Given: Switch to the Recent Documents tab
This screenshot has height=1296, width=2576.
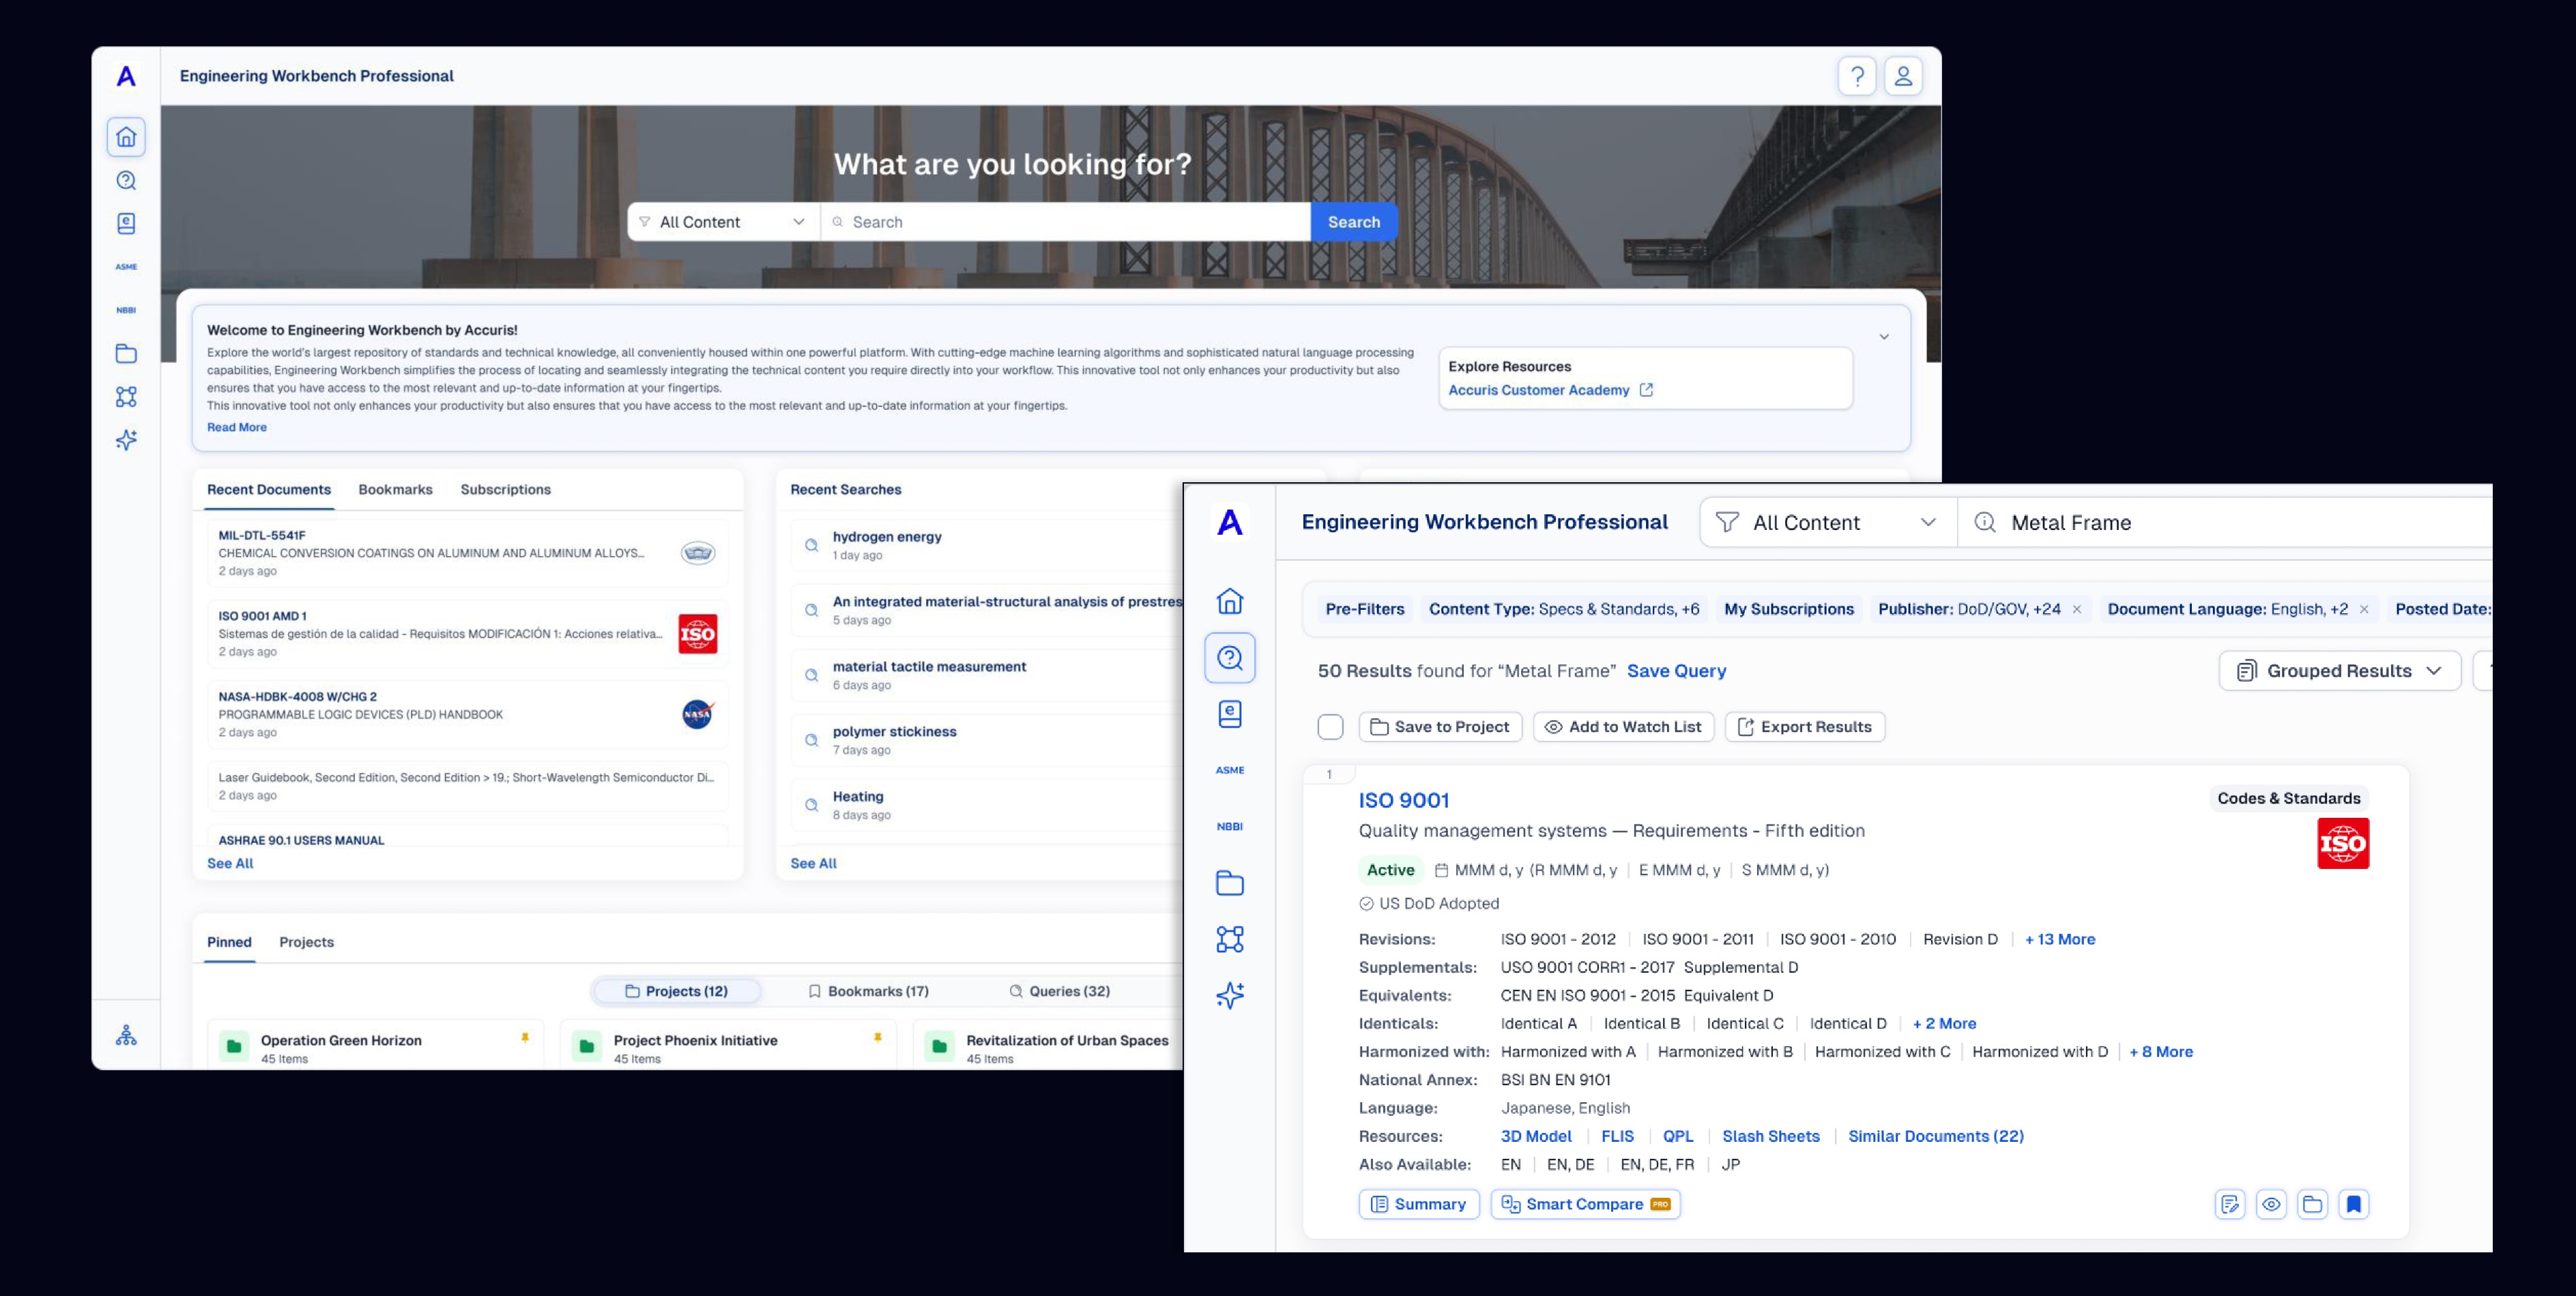Looking at the screenshot, I should 269,490.
